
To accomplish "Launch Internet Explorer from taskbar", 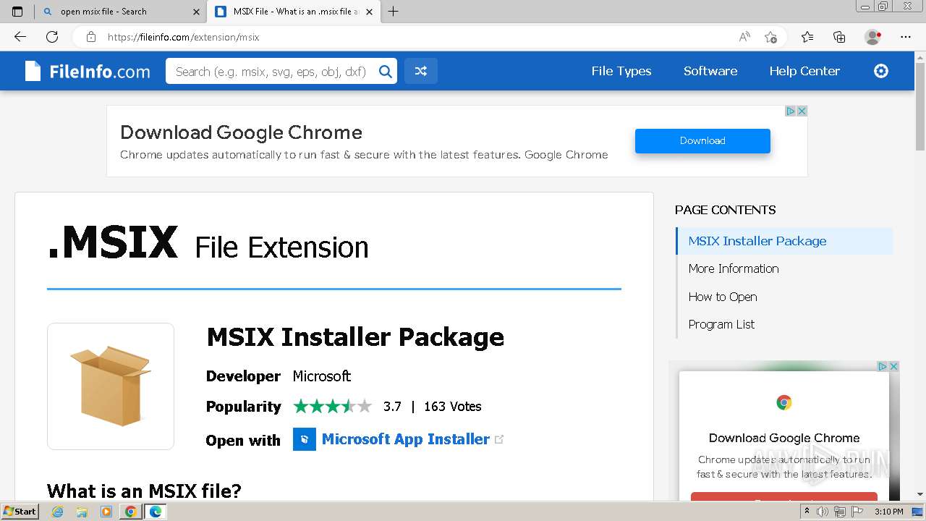I will (58, 512).
